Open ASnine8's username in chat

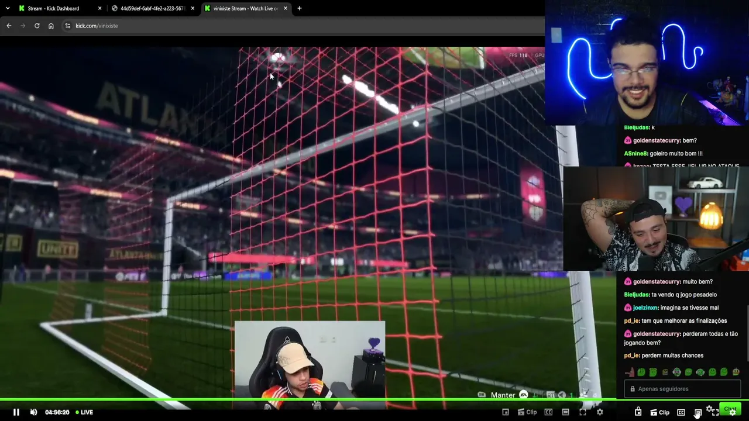[636, 153]
